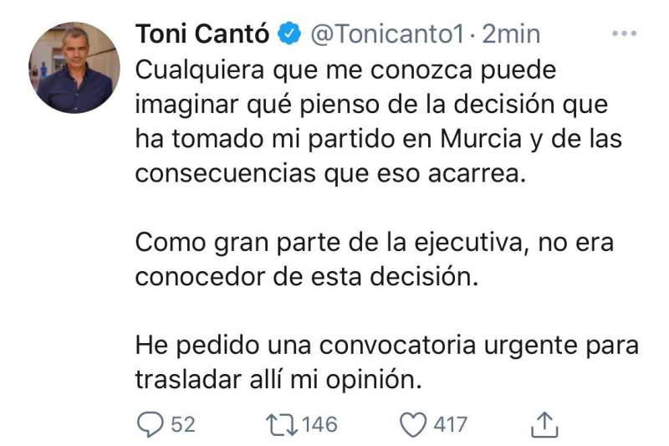Viewport: 669px width, 446px height.
Task: Click the word consecuencias in the tweet
Action: pyautogui.click(x=226, y=173)
